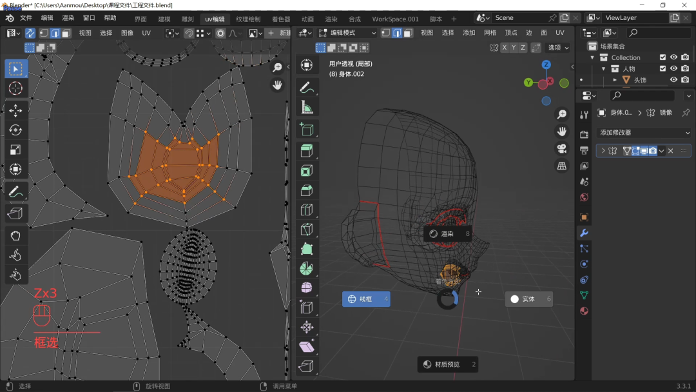This screenshot has height=392, width=696.
Task: Hide Collection in viewport with eye icon
Action: coord(674,57)
